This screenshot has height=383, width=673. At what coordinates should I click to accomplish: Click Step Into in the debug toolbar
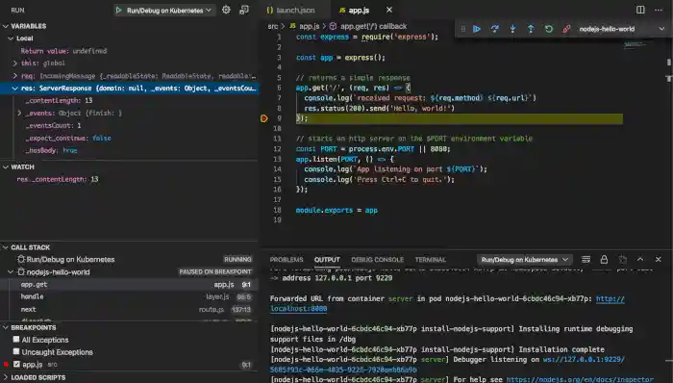tap(512, 29)
